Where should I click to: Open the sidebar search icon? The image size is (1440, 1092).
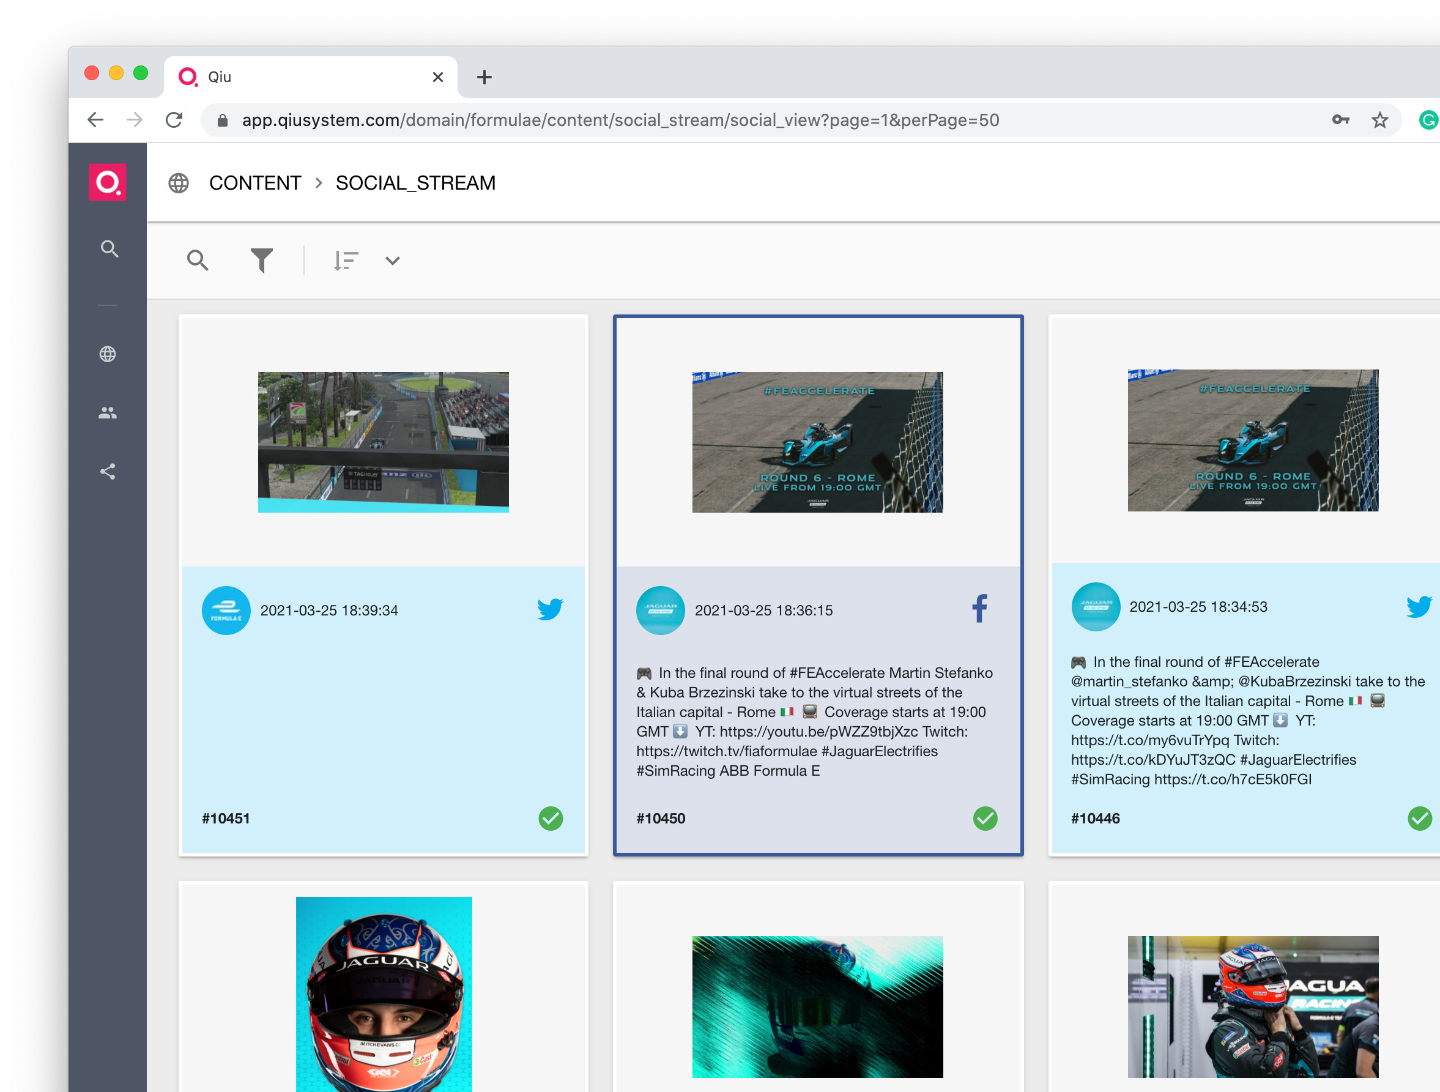(x=109, y=249)
